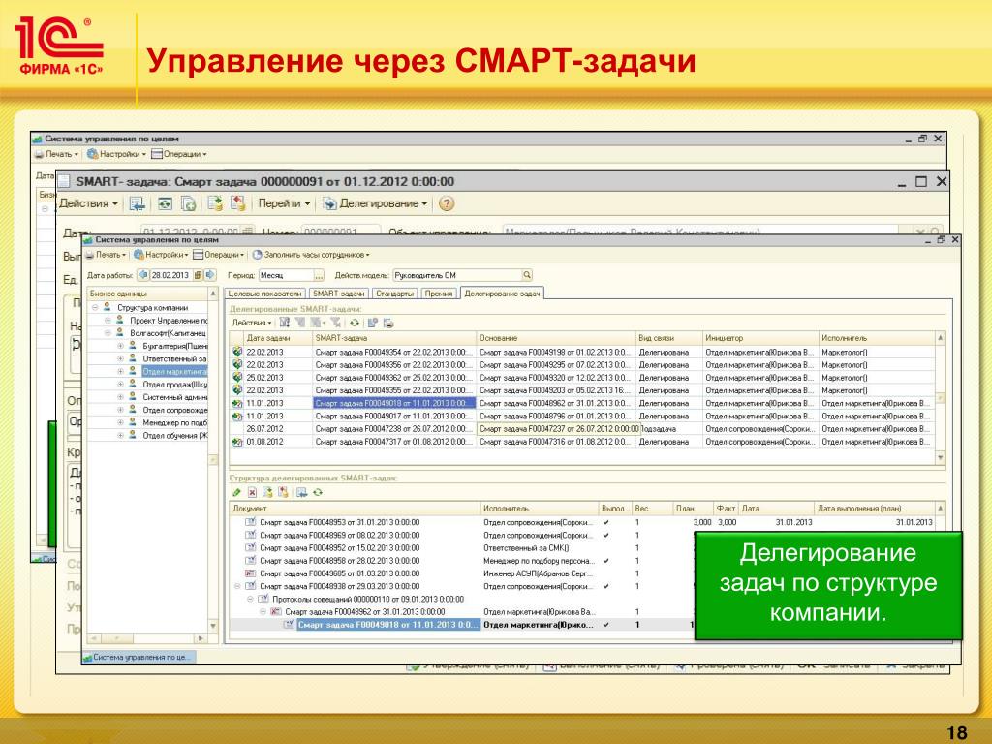Step the Дата работы back with left arrow

pos(143,275)
